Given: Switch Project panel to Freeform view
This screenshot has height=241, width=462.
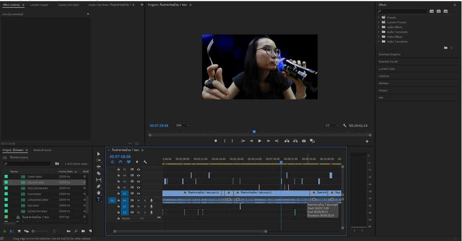Looking at the screenshot, I should point(26,231).
